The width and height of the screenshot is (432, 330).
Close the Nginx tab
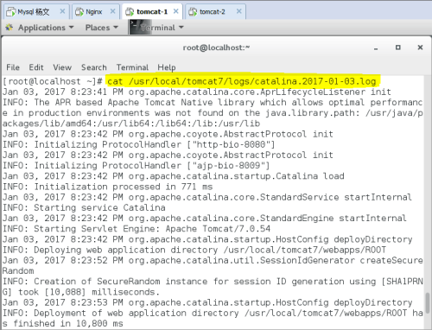112,11
